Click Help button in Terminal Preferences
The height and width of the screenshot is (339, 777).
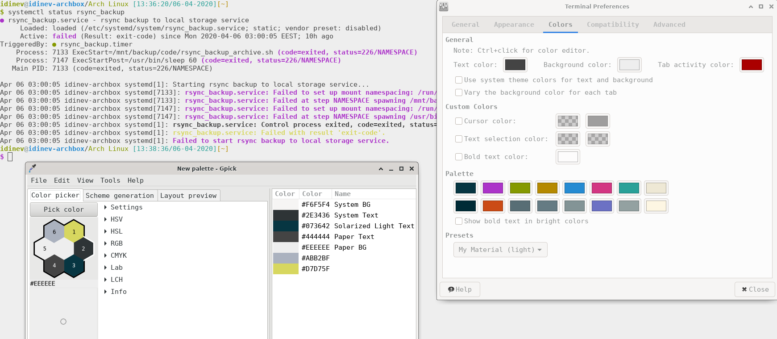coord(460,289)
